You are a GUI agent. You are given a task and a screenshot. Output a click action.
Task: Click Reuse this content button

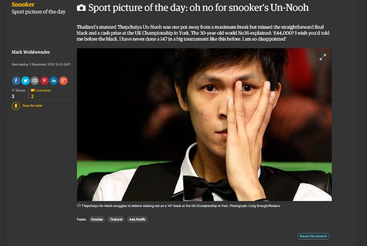tap(313, 236)
